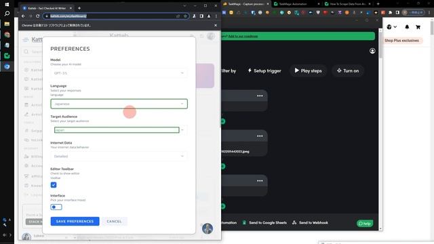Switch to the TaskMagic Capture process tab

(245, 4)
